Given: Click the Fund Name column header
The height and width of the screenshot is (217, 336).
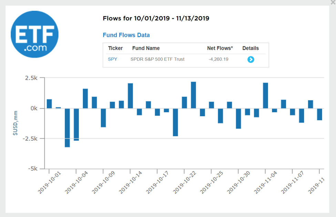Looking at the screenshot, I should (x=146, y=48).
